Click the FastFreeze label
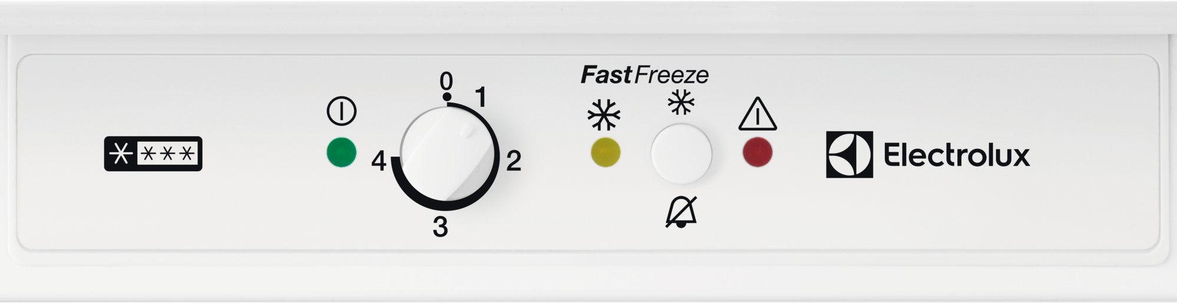1177x303 pixels. pyautogui.click(x=644, y=75)
